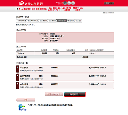This screenshot has height=115, width=128.
Task: Select the largest font size button
Action: (73, 3)
